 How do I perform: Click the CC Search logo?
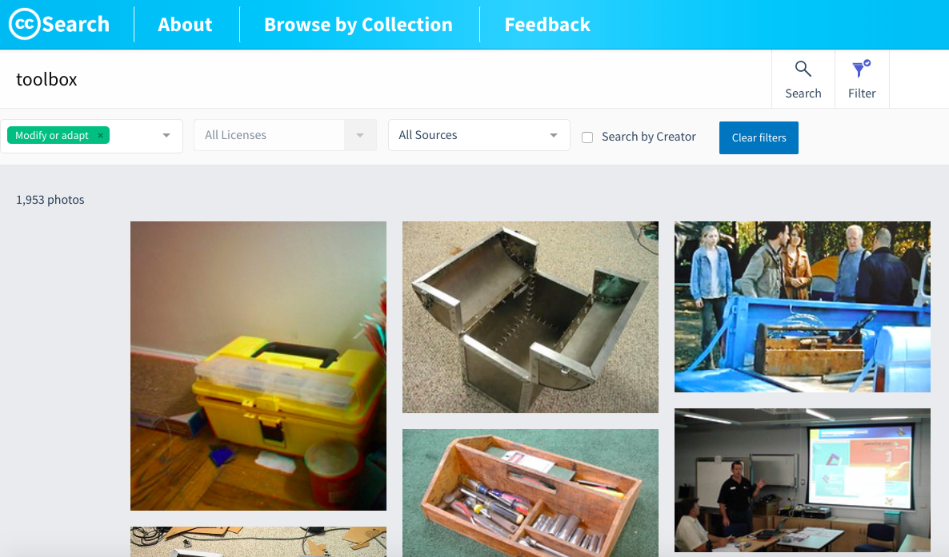click(x=59, y=24)
